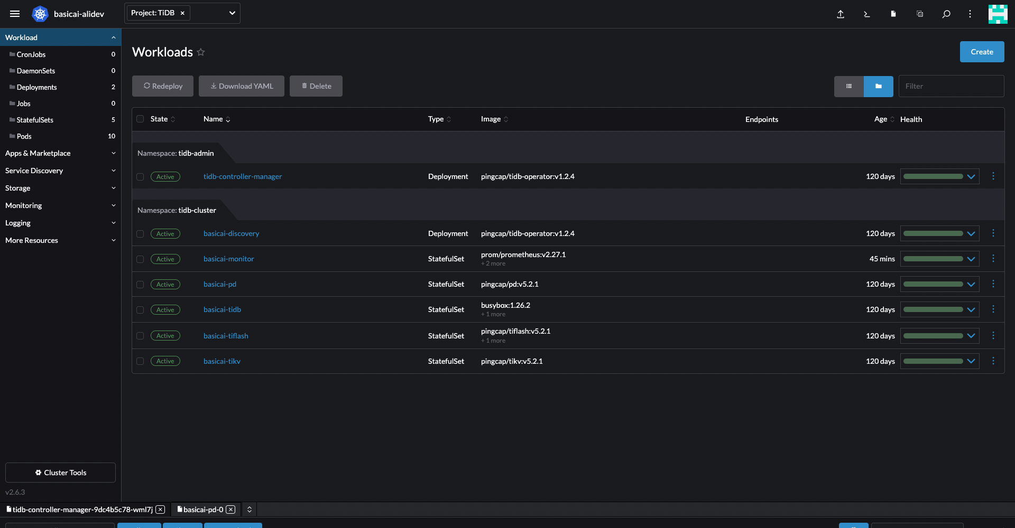
Task: Open the hamburger navigation menu
Action: tap(15, 14)
